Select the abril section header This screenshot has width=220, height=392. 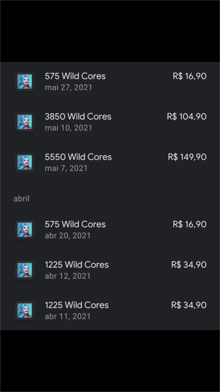[x=22, y=199]
